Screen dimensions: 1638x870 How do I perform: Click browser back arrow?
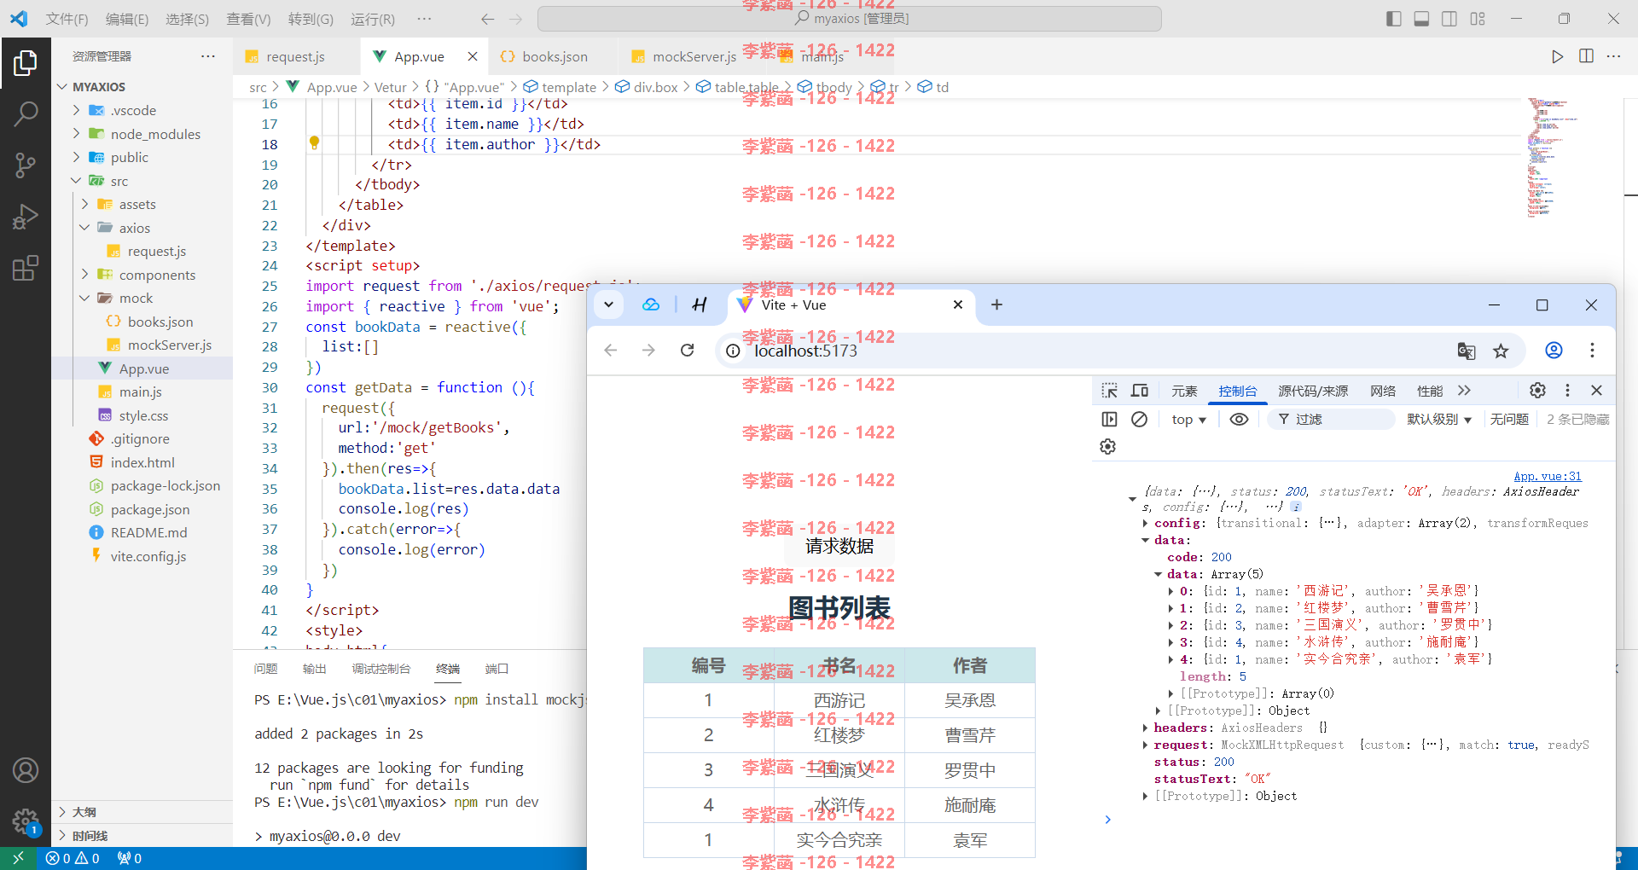(610, 351)
